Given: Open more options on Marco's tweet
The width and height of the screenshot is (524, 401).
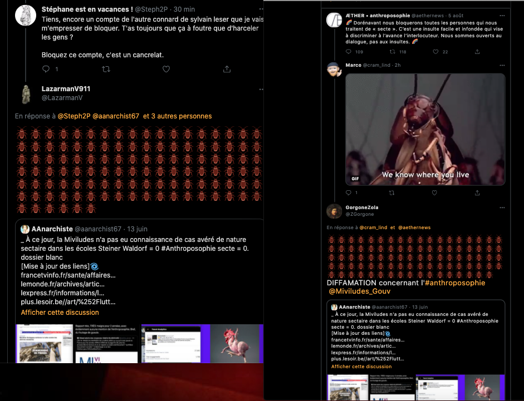Looking at the screenshot, I should tap(502, 66).
